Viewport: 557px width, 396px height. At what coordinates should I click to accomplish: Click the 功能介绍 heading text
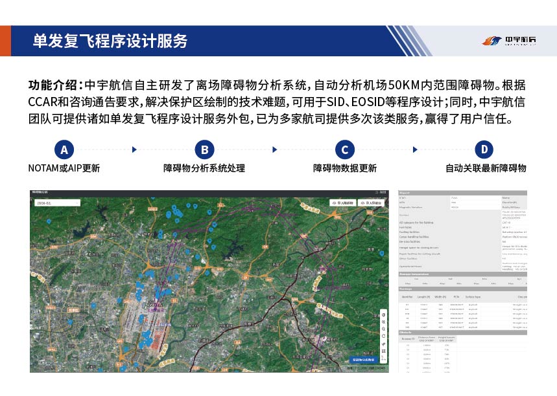53,85
